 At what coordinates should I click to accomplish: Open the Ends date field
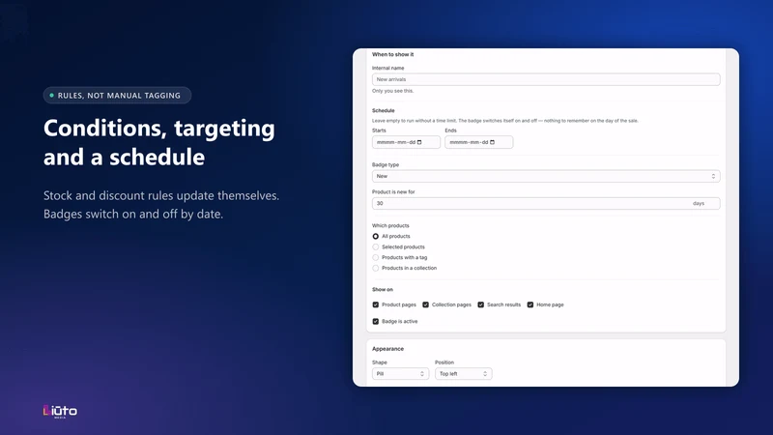(x=478, y=142)
